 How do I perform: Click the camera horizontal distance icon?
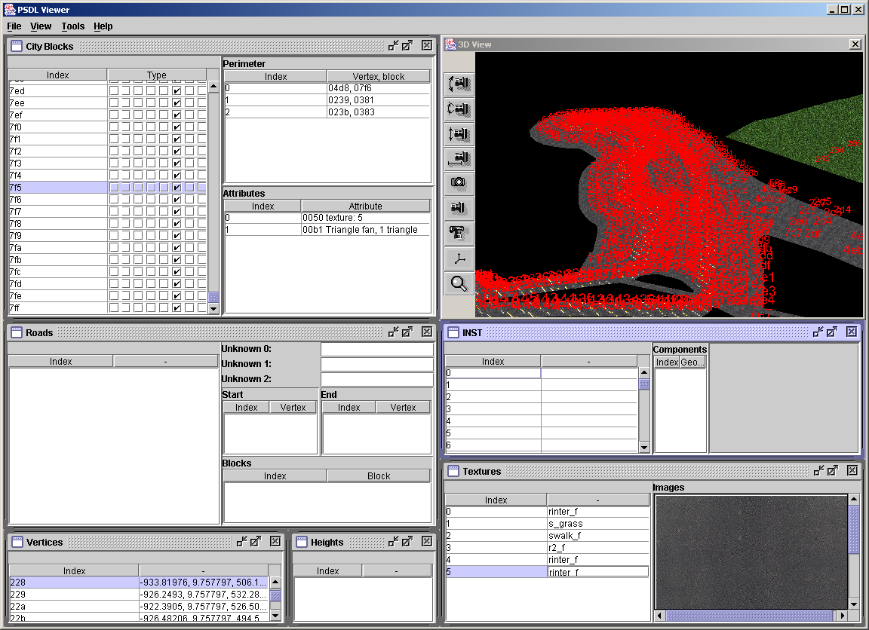click(x=459, y=158)
